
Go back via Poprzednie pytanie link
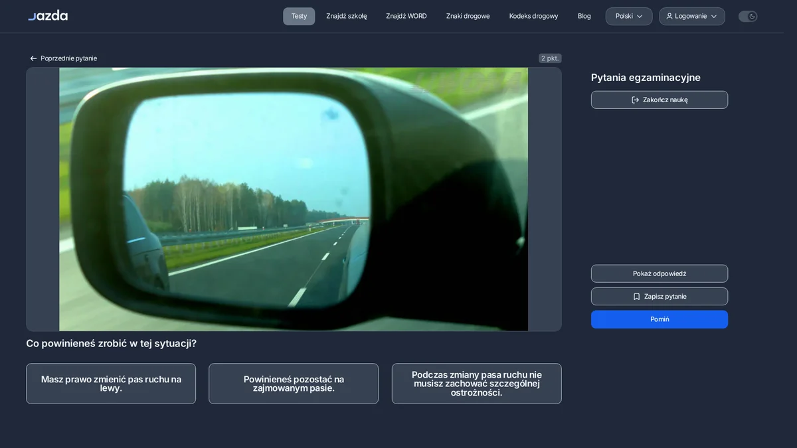[x=63, y=58]
